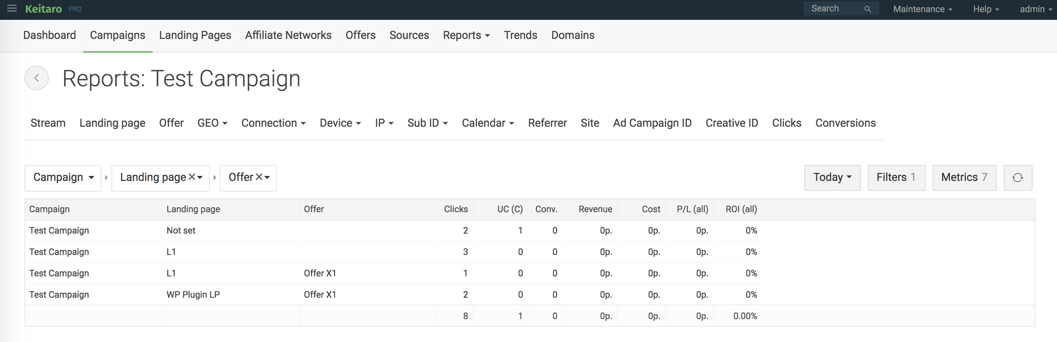The image size is (1057, 342).
Task: Select the Ad Campaign ID report
Action: 652,123
